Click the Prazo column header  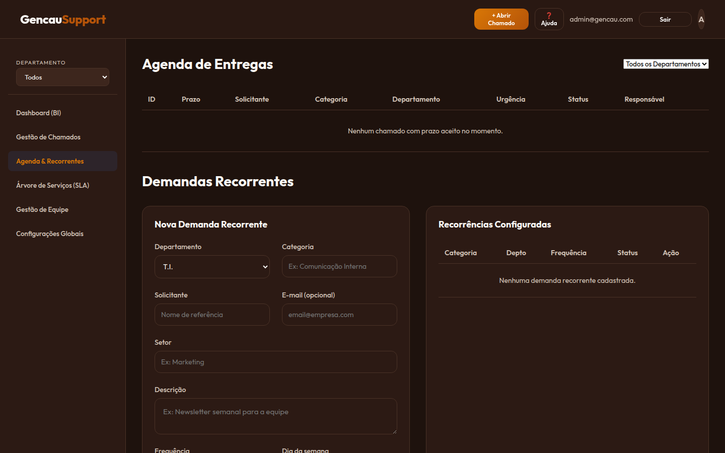191,99
